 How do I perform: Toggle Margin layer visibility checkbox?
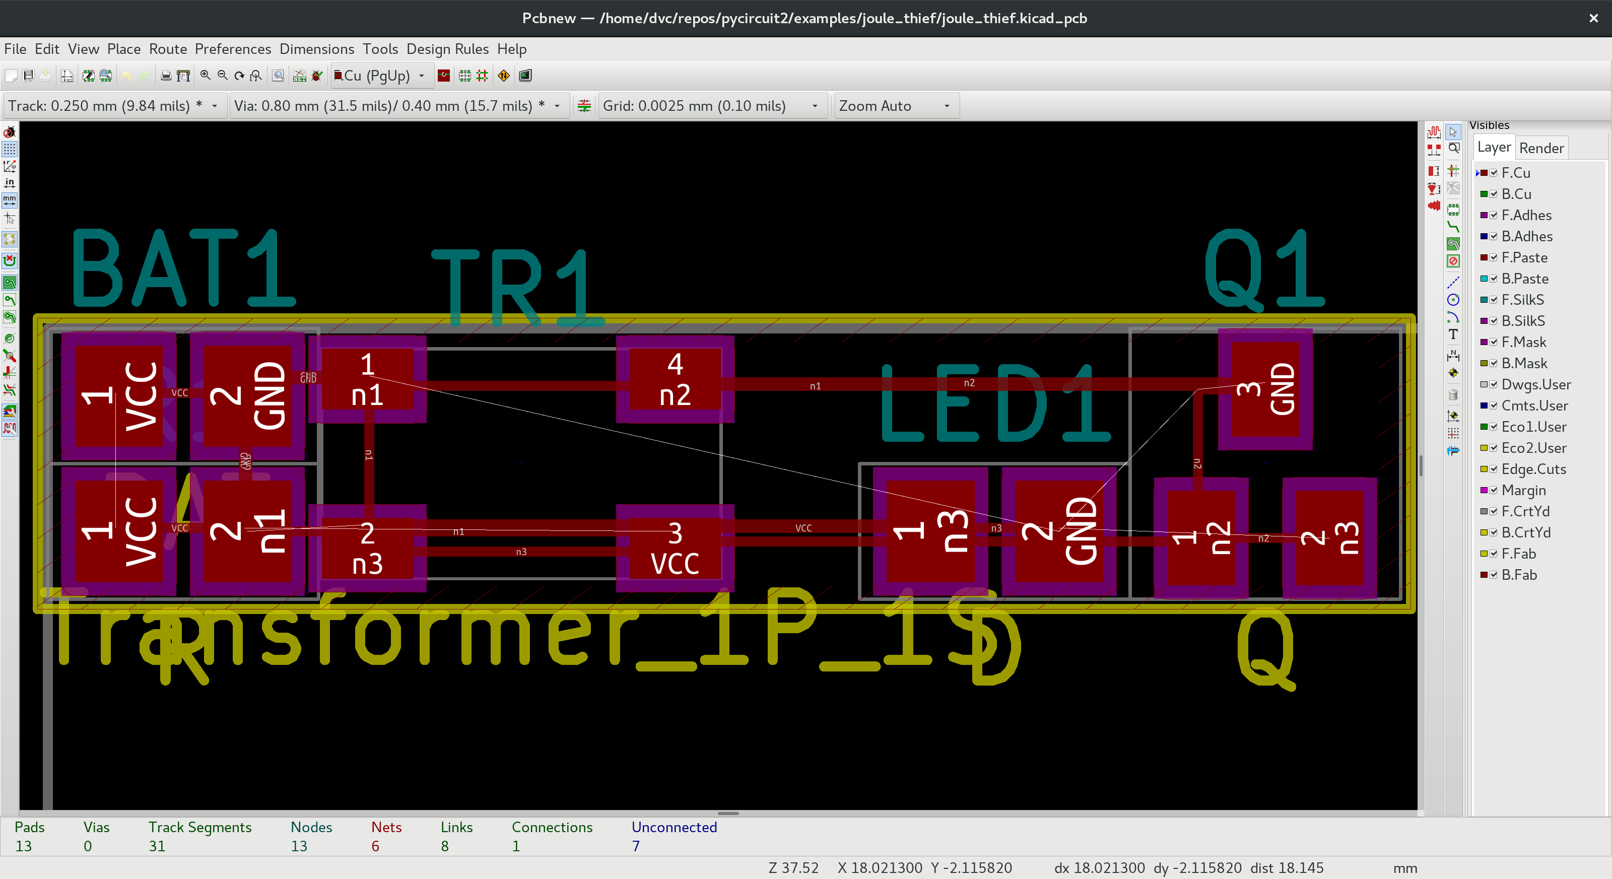click(1494, 490)
